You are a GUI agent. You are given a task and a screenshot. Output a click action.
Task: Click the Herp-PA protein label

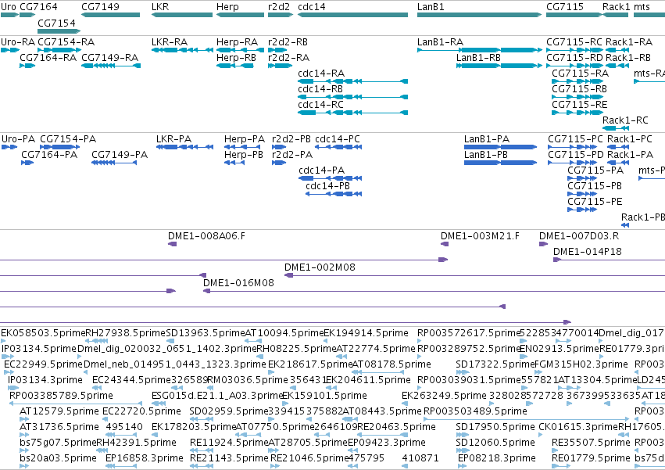click(245, 139)
